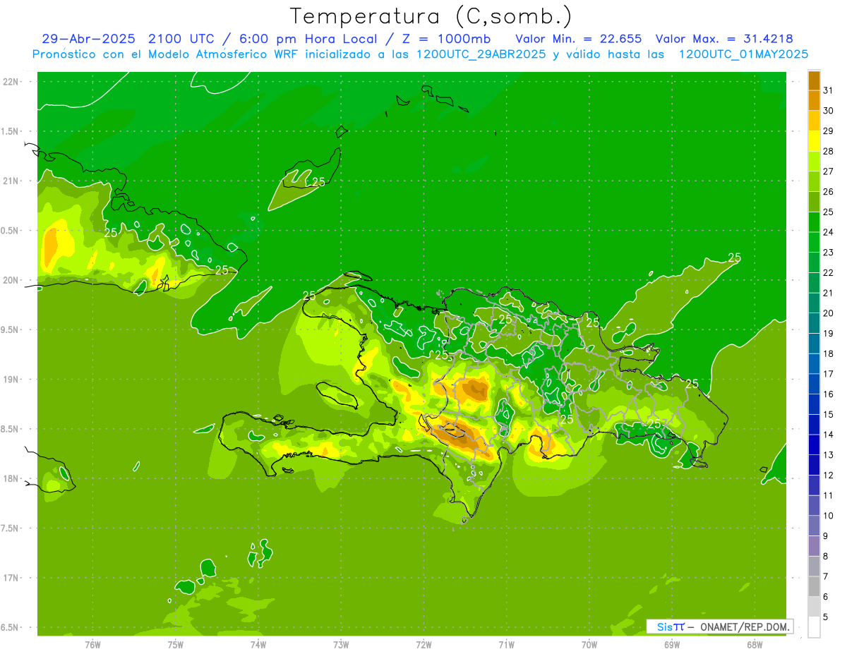The height and width of the screenshot is (654, 847).
Task: Pick the yellow legend swatch between 28 and 29
Action: tap(814, 141)
